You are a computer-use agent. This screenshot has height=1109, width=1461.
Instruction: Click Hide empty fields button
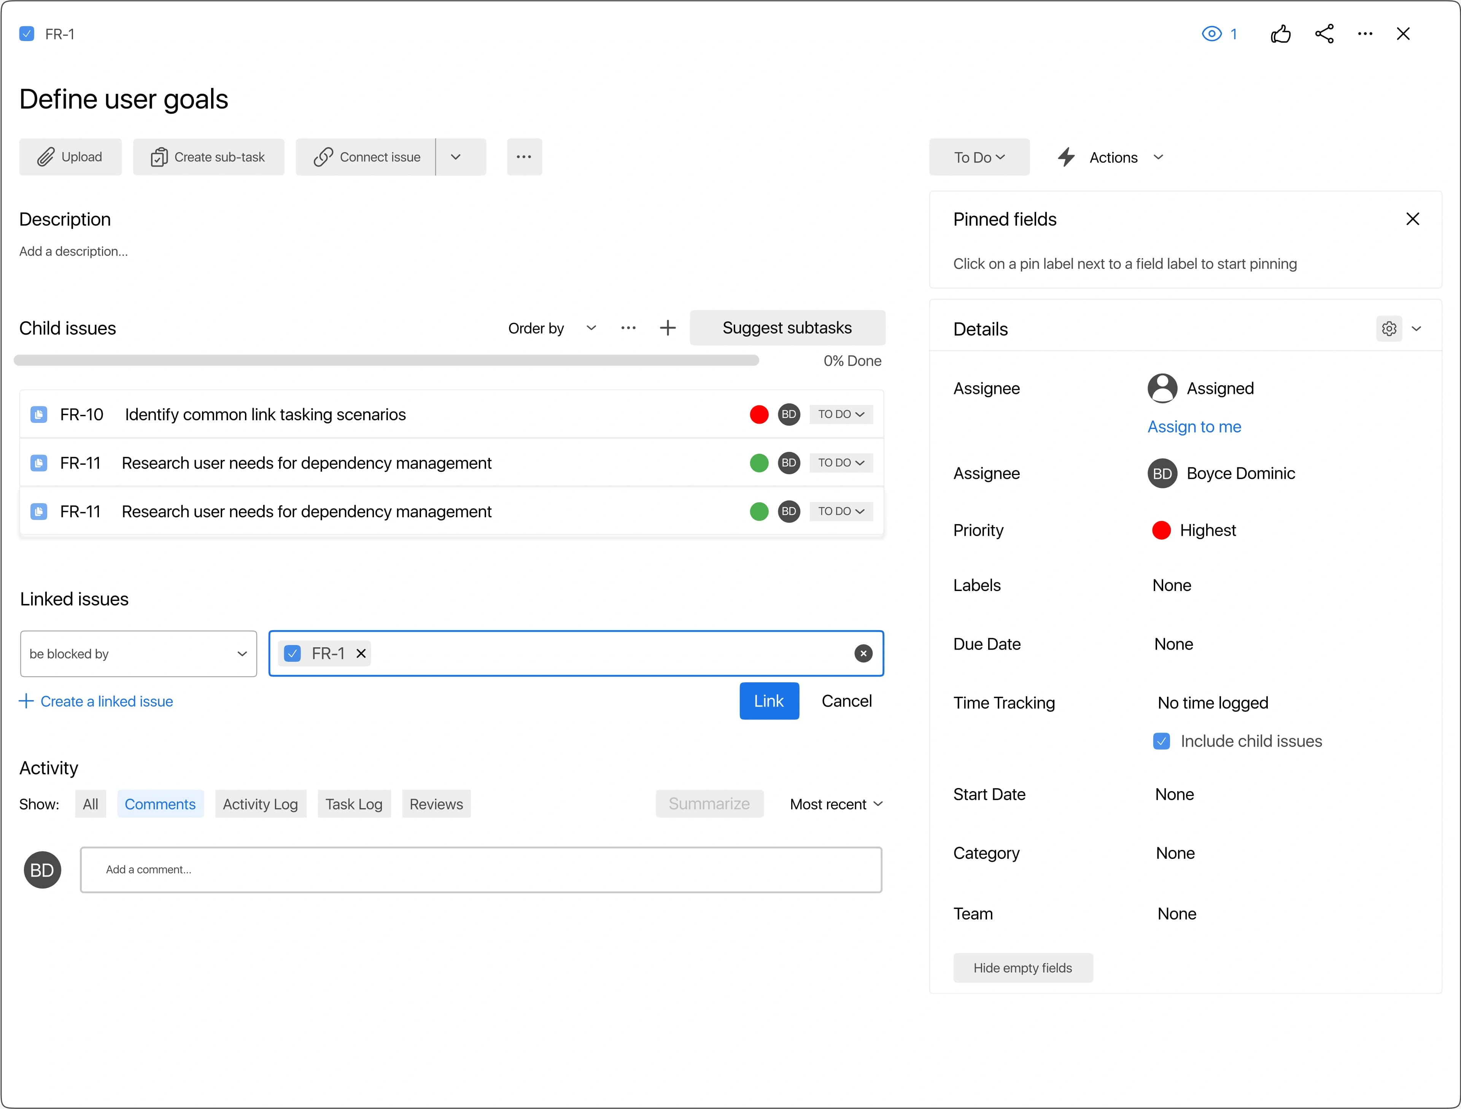click(1022, 968)
